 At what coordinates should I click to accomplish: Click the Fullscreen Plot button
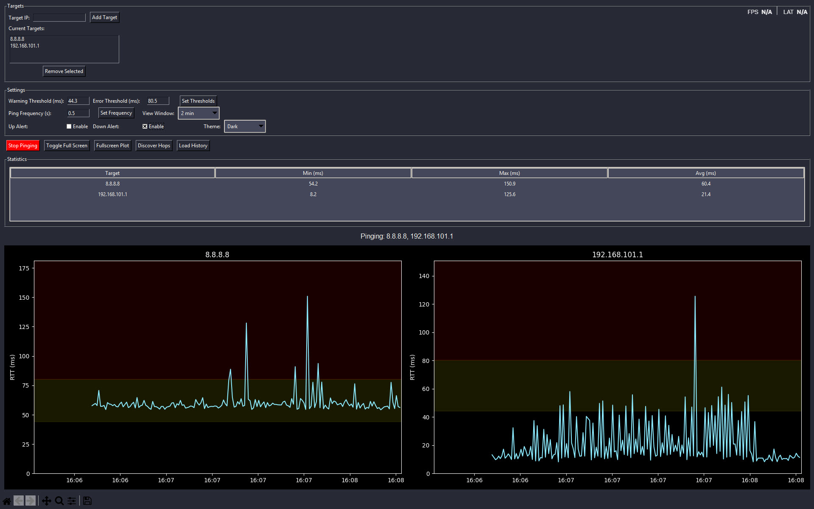[x=112, y=145]
